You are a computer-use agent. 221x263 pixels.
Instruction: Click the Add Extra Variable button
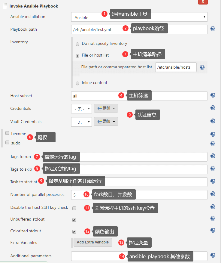93,242
